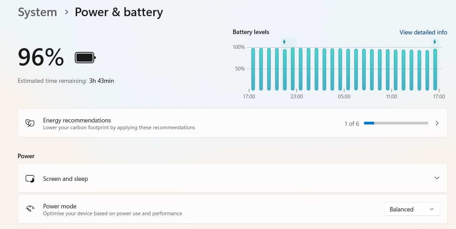Click the leaf Energy recommendations icon
This screenshot has width=456, height=229.
[x=30, y=123]
